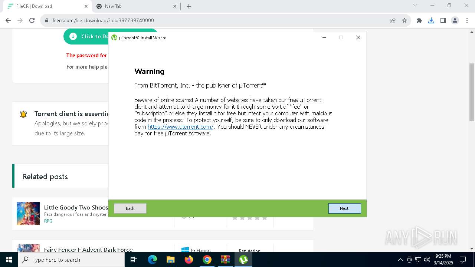Click the volume speaker icon
475x267 pixels.
click(x=427, y=260)
